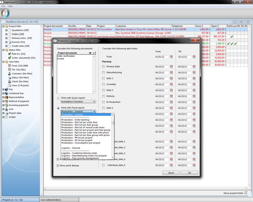The height and width of the screenshot is (202, 253).
Task: Click the Abort button
Action: (171, 173)
